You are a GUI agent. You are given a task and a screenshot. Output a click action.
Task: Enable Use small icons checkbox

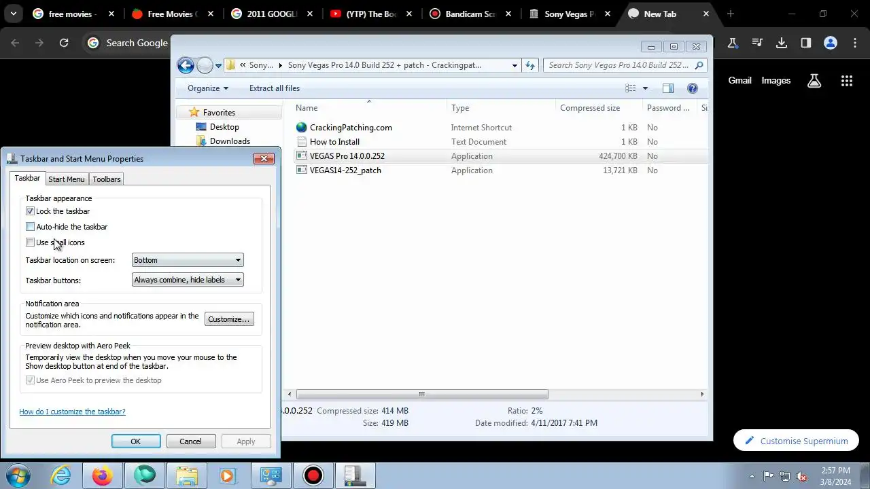[x=30, y=242]
